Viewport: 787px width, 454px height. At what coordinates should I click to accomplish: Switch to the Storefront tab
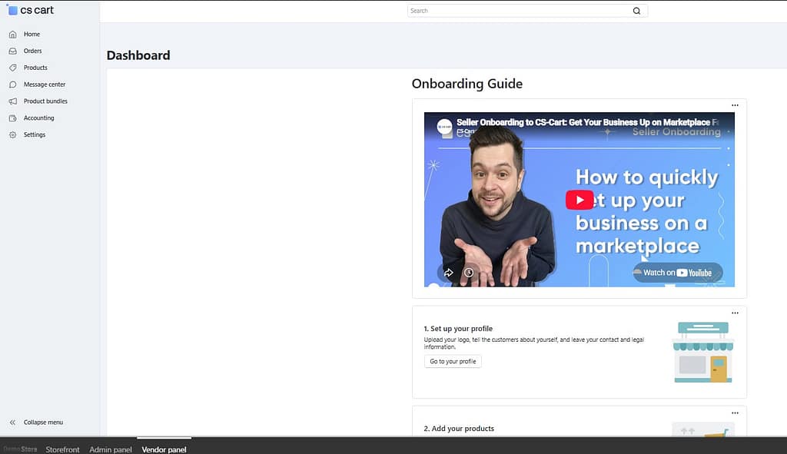[x=63, y=449]
